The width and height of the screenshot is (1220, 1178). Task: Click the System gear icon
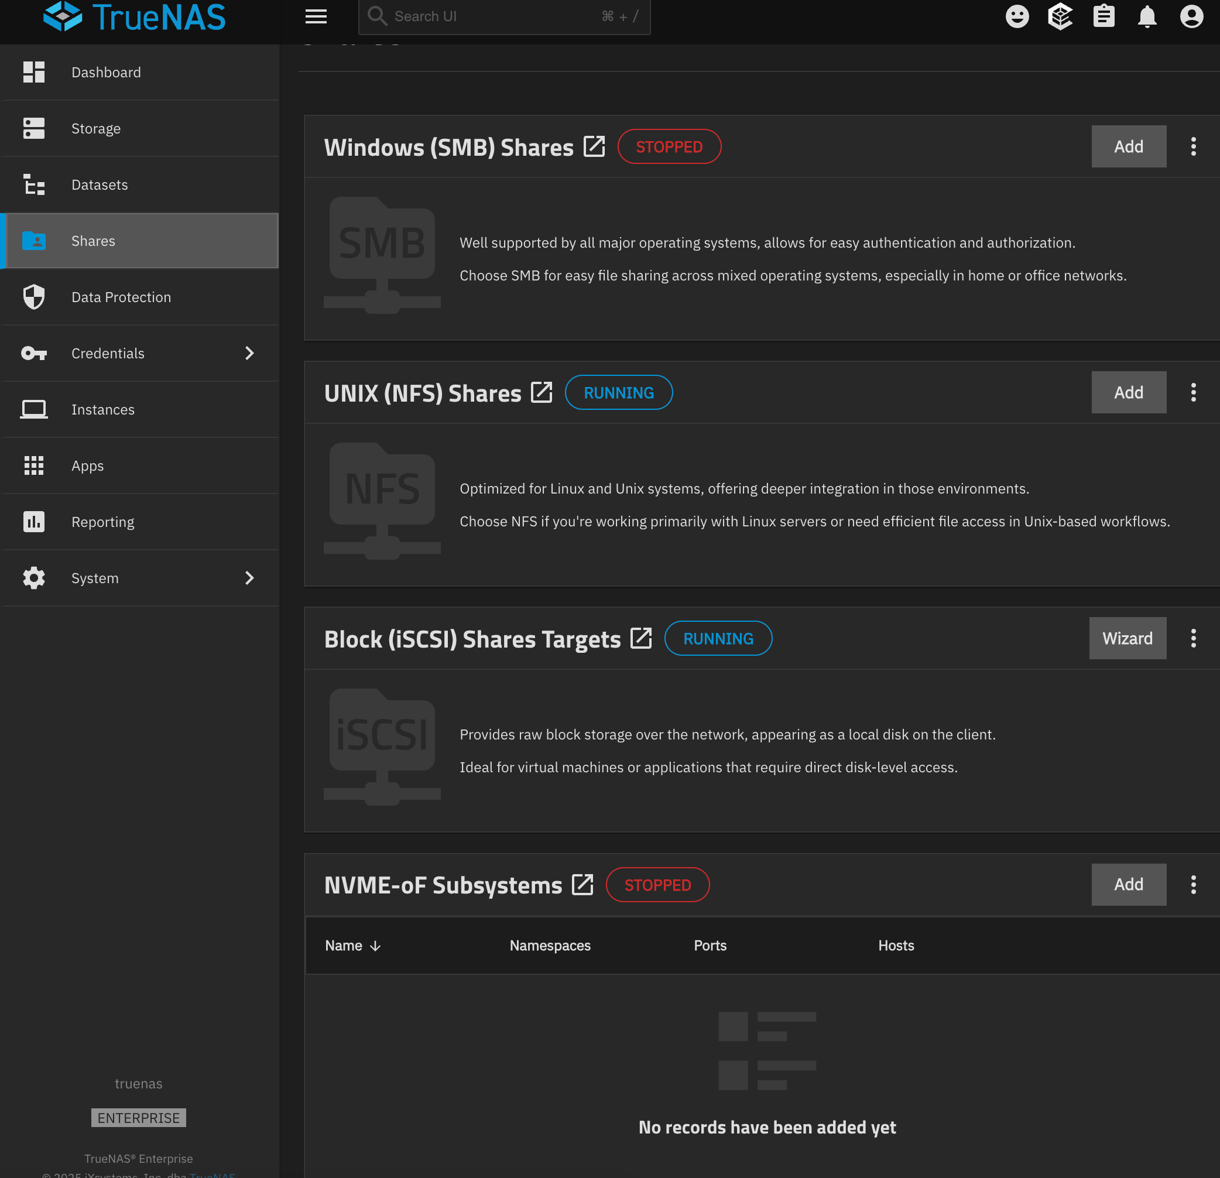tap(33, 578)
